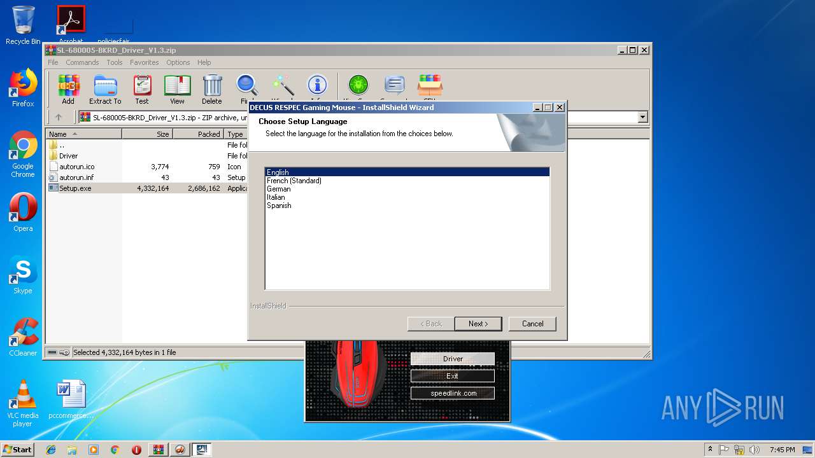
Task: Select the pccommerce Word document icon
Action: (x=71, y=399)
